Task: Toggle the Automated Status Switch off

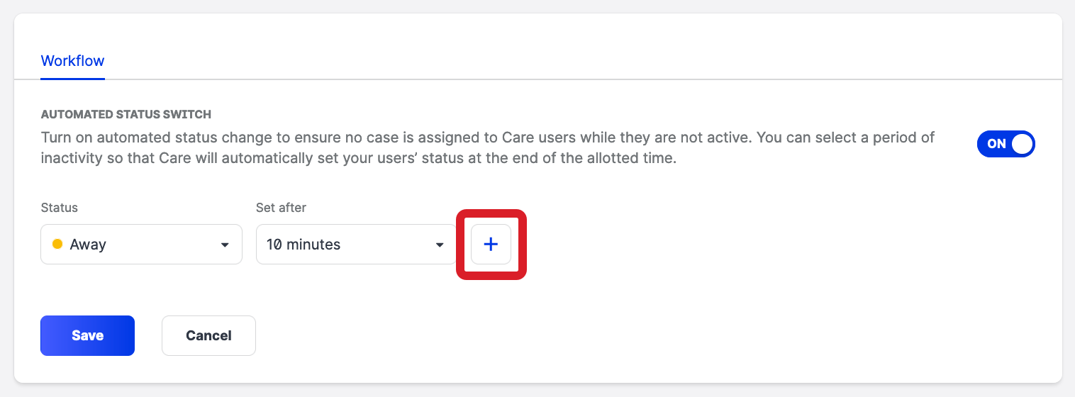Action: click(x=1006, y=144)
